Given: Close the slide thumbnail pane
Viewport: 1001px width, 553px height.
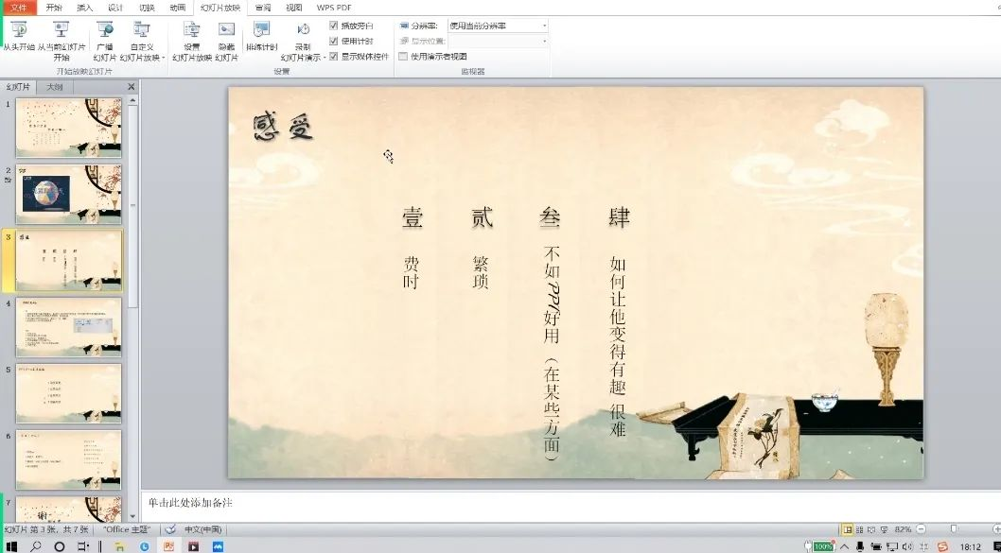Looking at the screenshot, I should [x=132, y=87].
